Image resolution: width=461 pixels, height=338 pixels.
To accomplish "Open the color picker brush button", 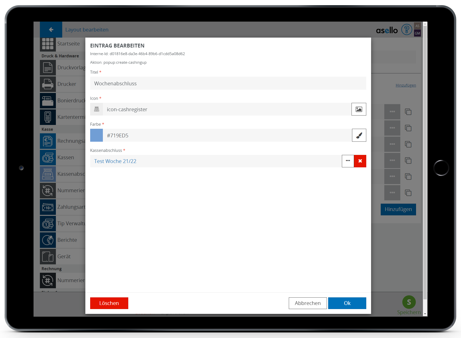I will pyautogui.click(x=359, y=135).
